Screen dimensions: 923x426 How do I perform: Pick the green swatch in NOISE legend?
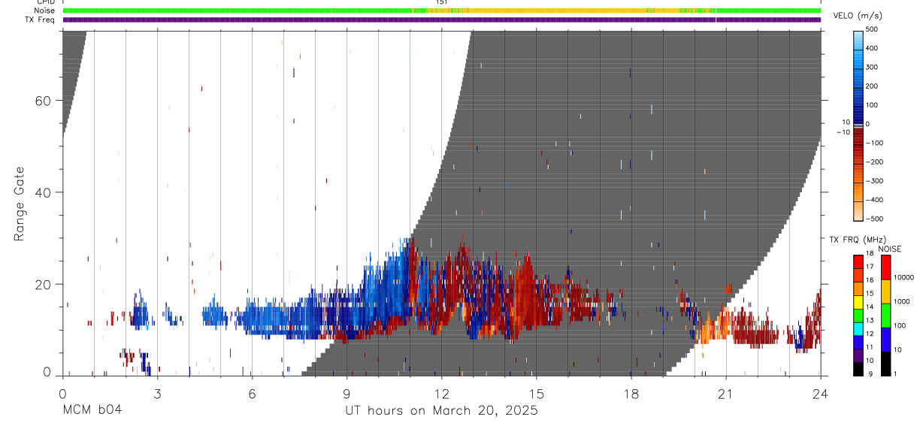pos(885,315)
